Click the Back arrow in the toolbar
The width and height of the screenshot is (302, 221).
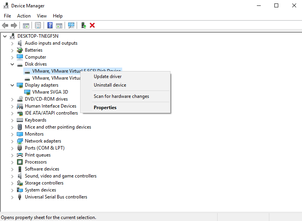tap(5, 25)
